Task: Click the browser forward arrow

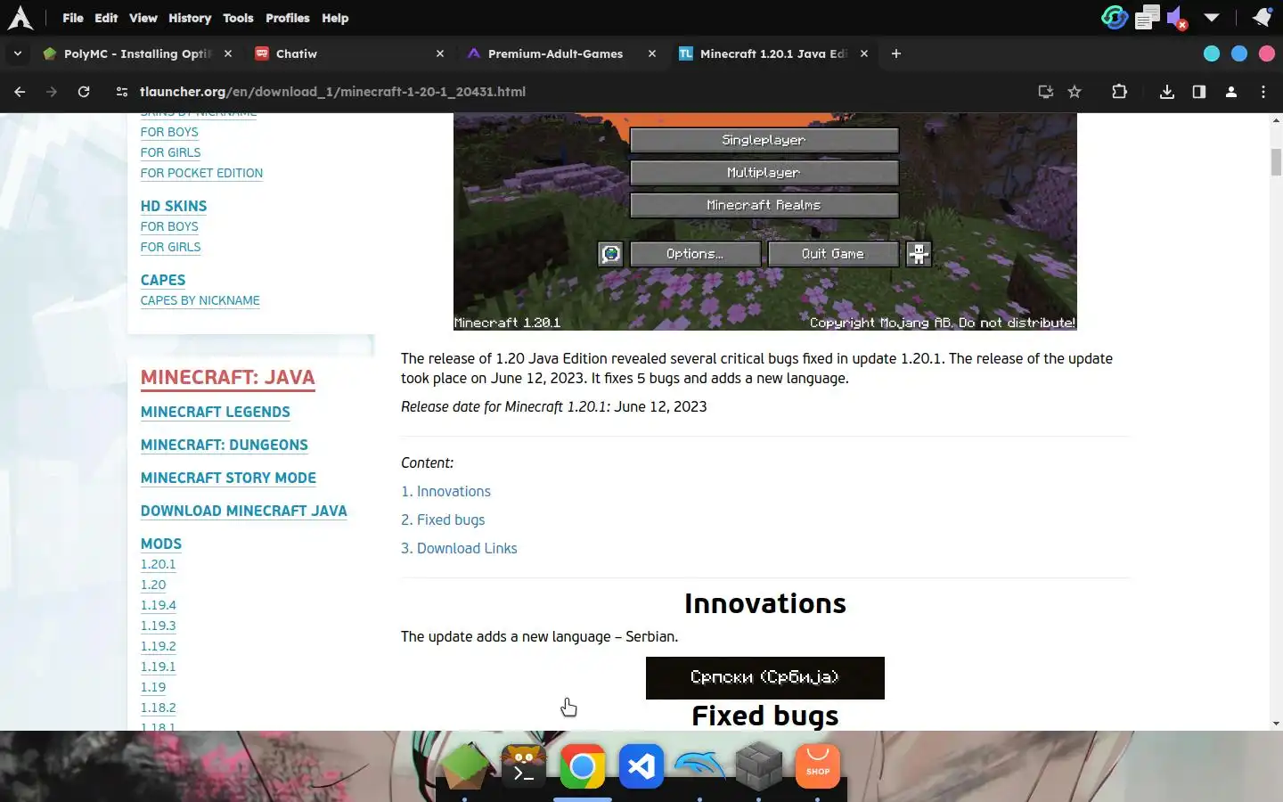Action: 52,92
